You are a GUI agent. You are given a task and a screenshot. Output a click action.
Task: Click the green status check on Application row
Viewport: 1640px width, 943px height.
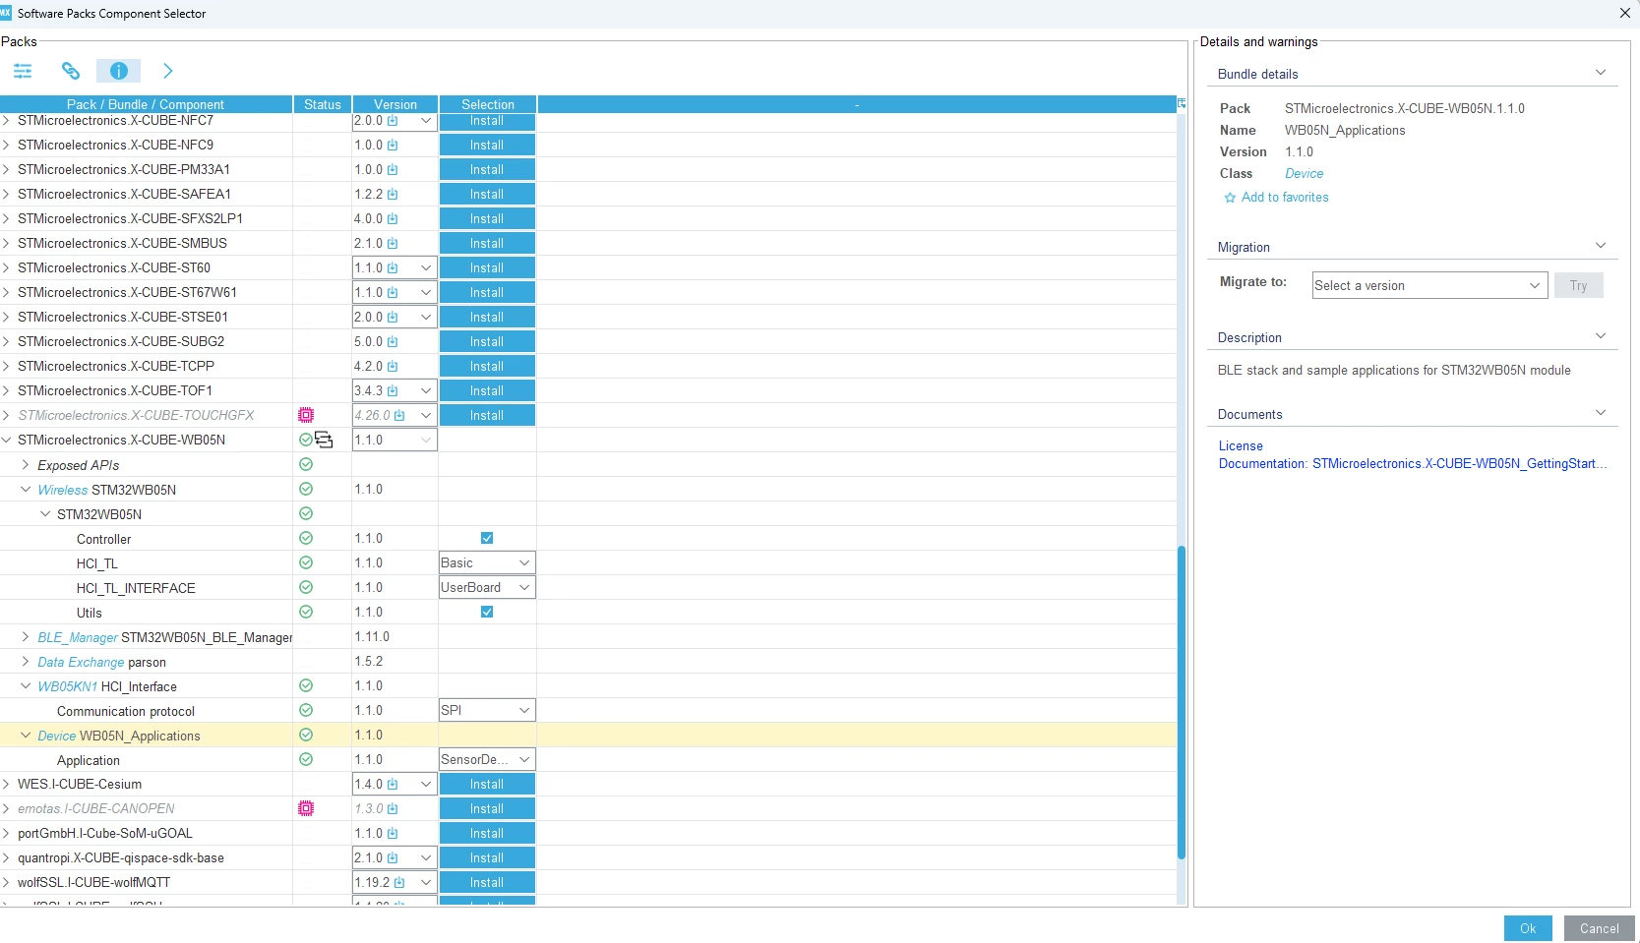pyautogui.click(x=306, y=759)
